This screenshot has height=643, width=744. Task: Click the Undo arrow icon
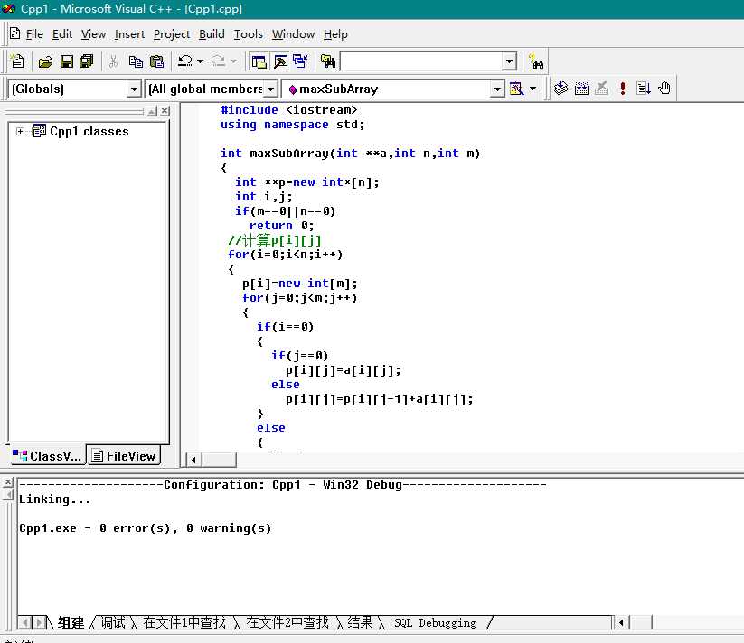click(x=185, y=61)
